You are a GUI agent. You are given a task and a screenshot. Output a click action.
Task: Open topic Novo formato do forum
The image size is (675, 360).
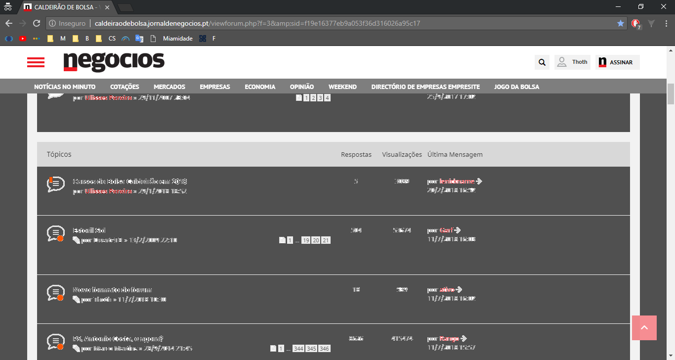click(112, 290)
